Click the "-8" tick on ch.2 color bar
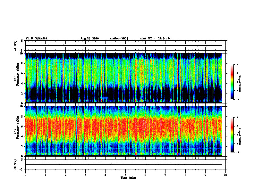Screen dimensions: 254x196 pos(237,135)
